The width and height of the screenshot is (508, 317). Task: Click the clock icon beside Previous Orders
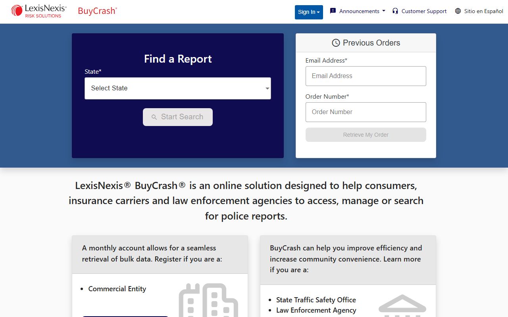(x=336, y=43)
